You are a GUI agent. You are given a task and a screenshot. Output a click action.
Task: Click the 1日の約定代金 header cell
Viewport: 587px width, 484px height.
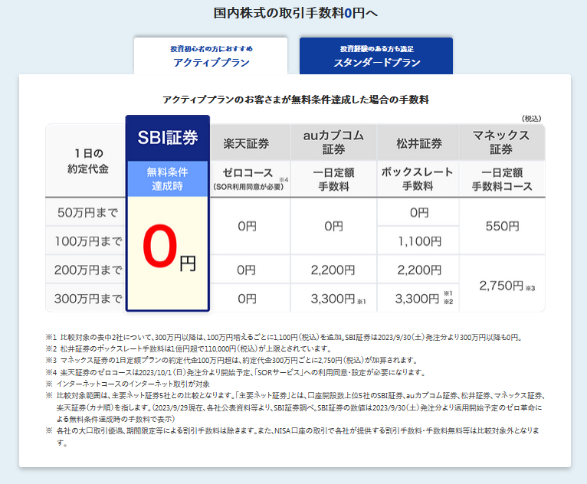[85, 160]
